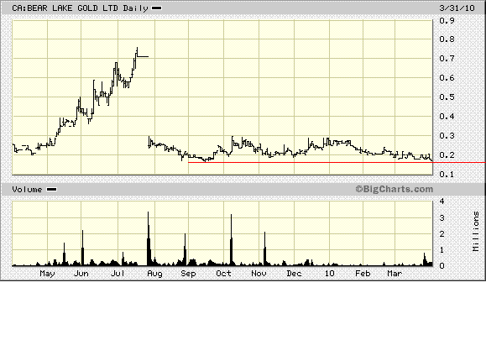Screen dimensions: 486x340
Task: Click the volume axis value 4
Action: (x=442, y=201)
